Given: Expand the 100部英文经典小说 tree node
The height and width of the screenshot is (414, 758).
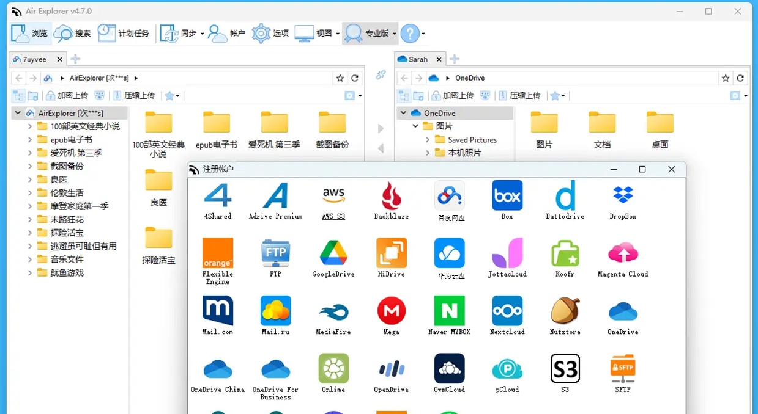Looking at the screenshot, I should click(30, 126).
